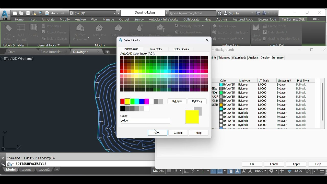Click the Water Drop icon

click(x=139, y=28)
